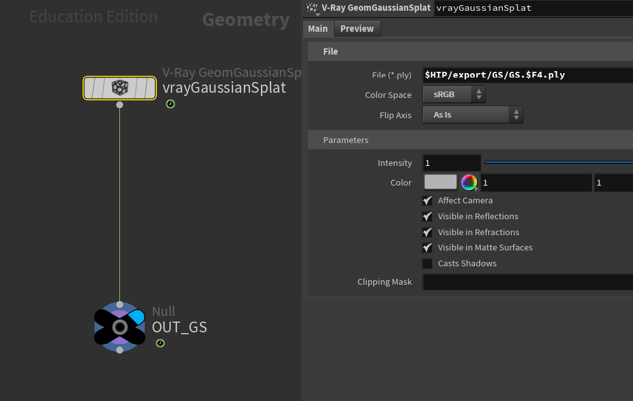
Task: Enable the Casts Shadows checkbox
Action: point(427,263)
